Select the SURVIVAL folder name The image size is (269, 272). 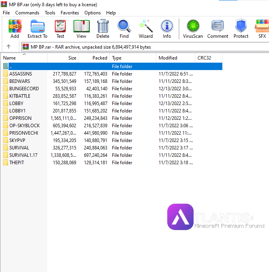[x=19, y=148]
